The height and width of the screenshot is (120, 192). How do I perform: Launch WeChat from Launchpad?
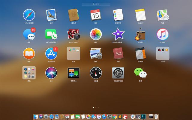[140, 73]
